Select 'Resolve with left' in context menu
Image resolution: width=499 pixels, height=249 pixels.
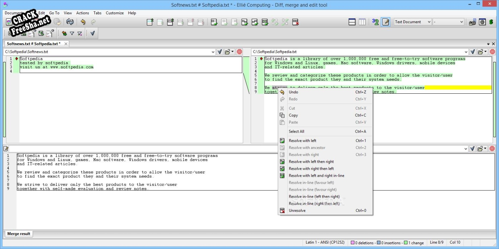tap(302, 141)
